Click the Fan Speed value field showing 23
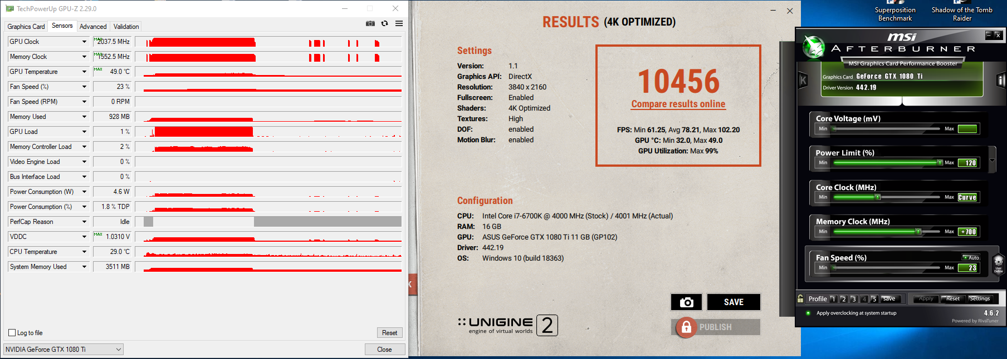 (967, 268)
